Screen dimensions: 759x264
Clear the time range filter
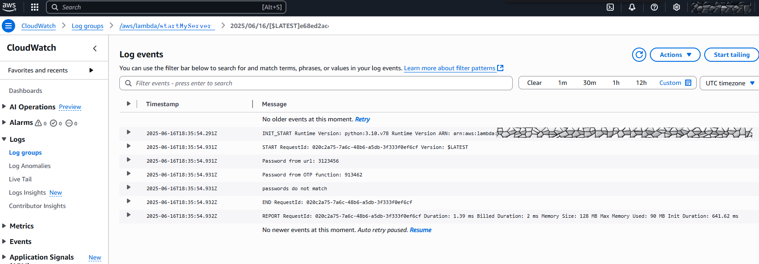[x=534, y=83]
